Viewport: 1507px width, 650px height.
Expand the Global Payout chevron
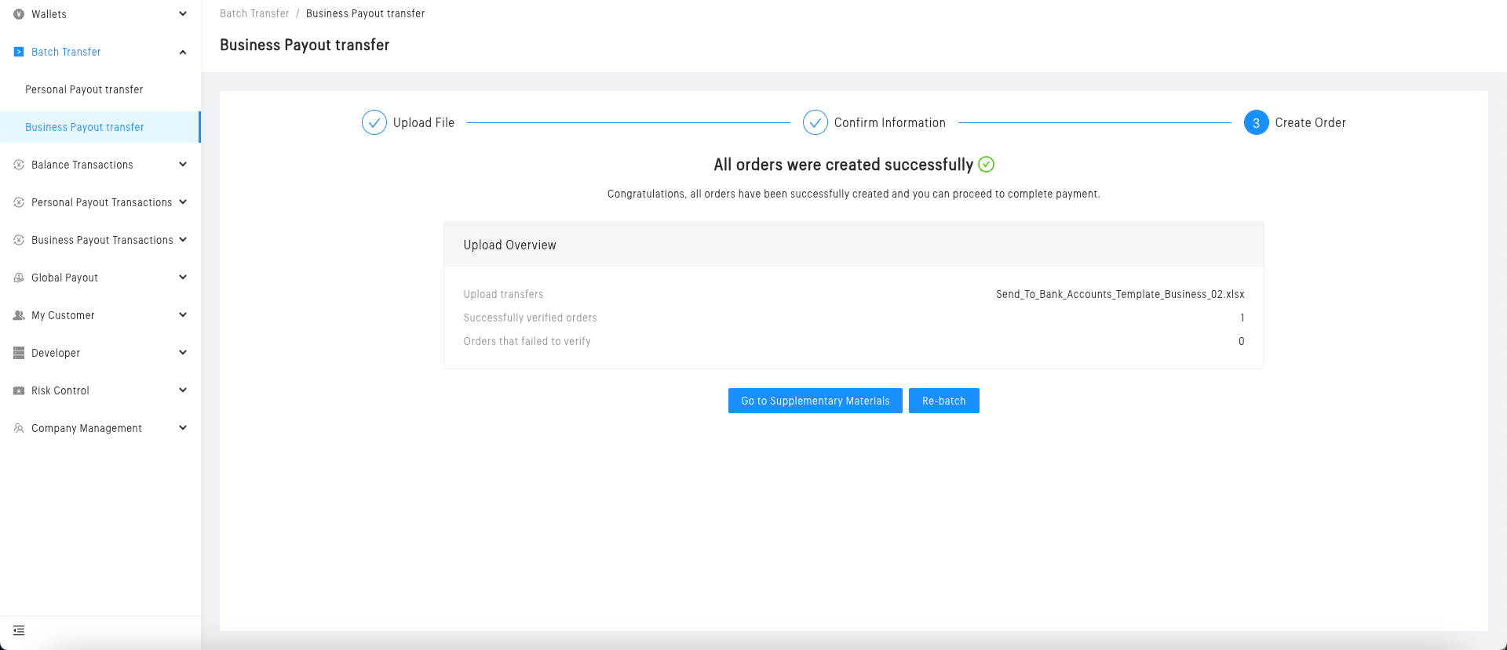[x=183, y=278]
